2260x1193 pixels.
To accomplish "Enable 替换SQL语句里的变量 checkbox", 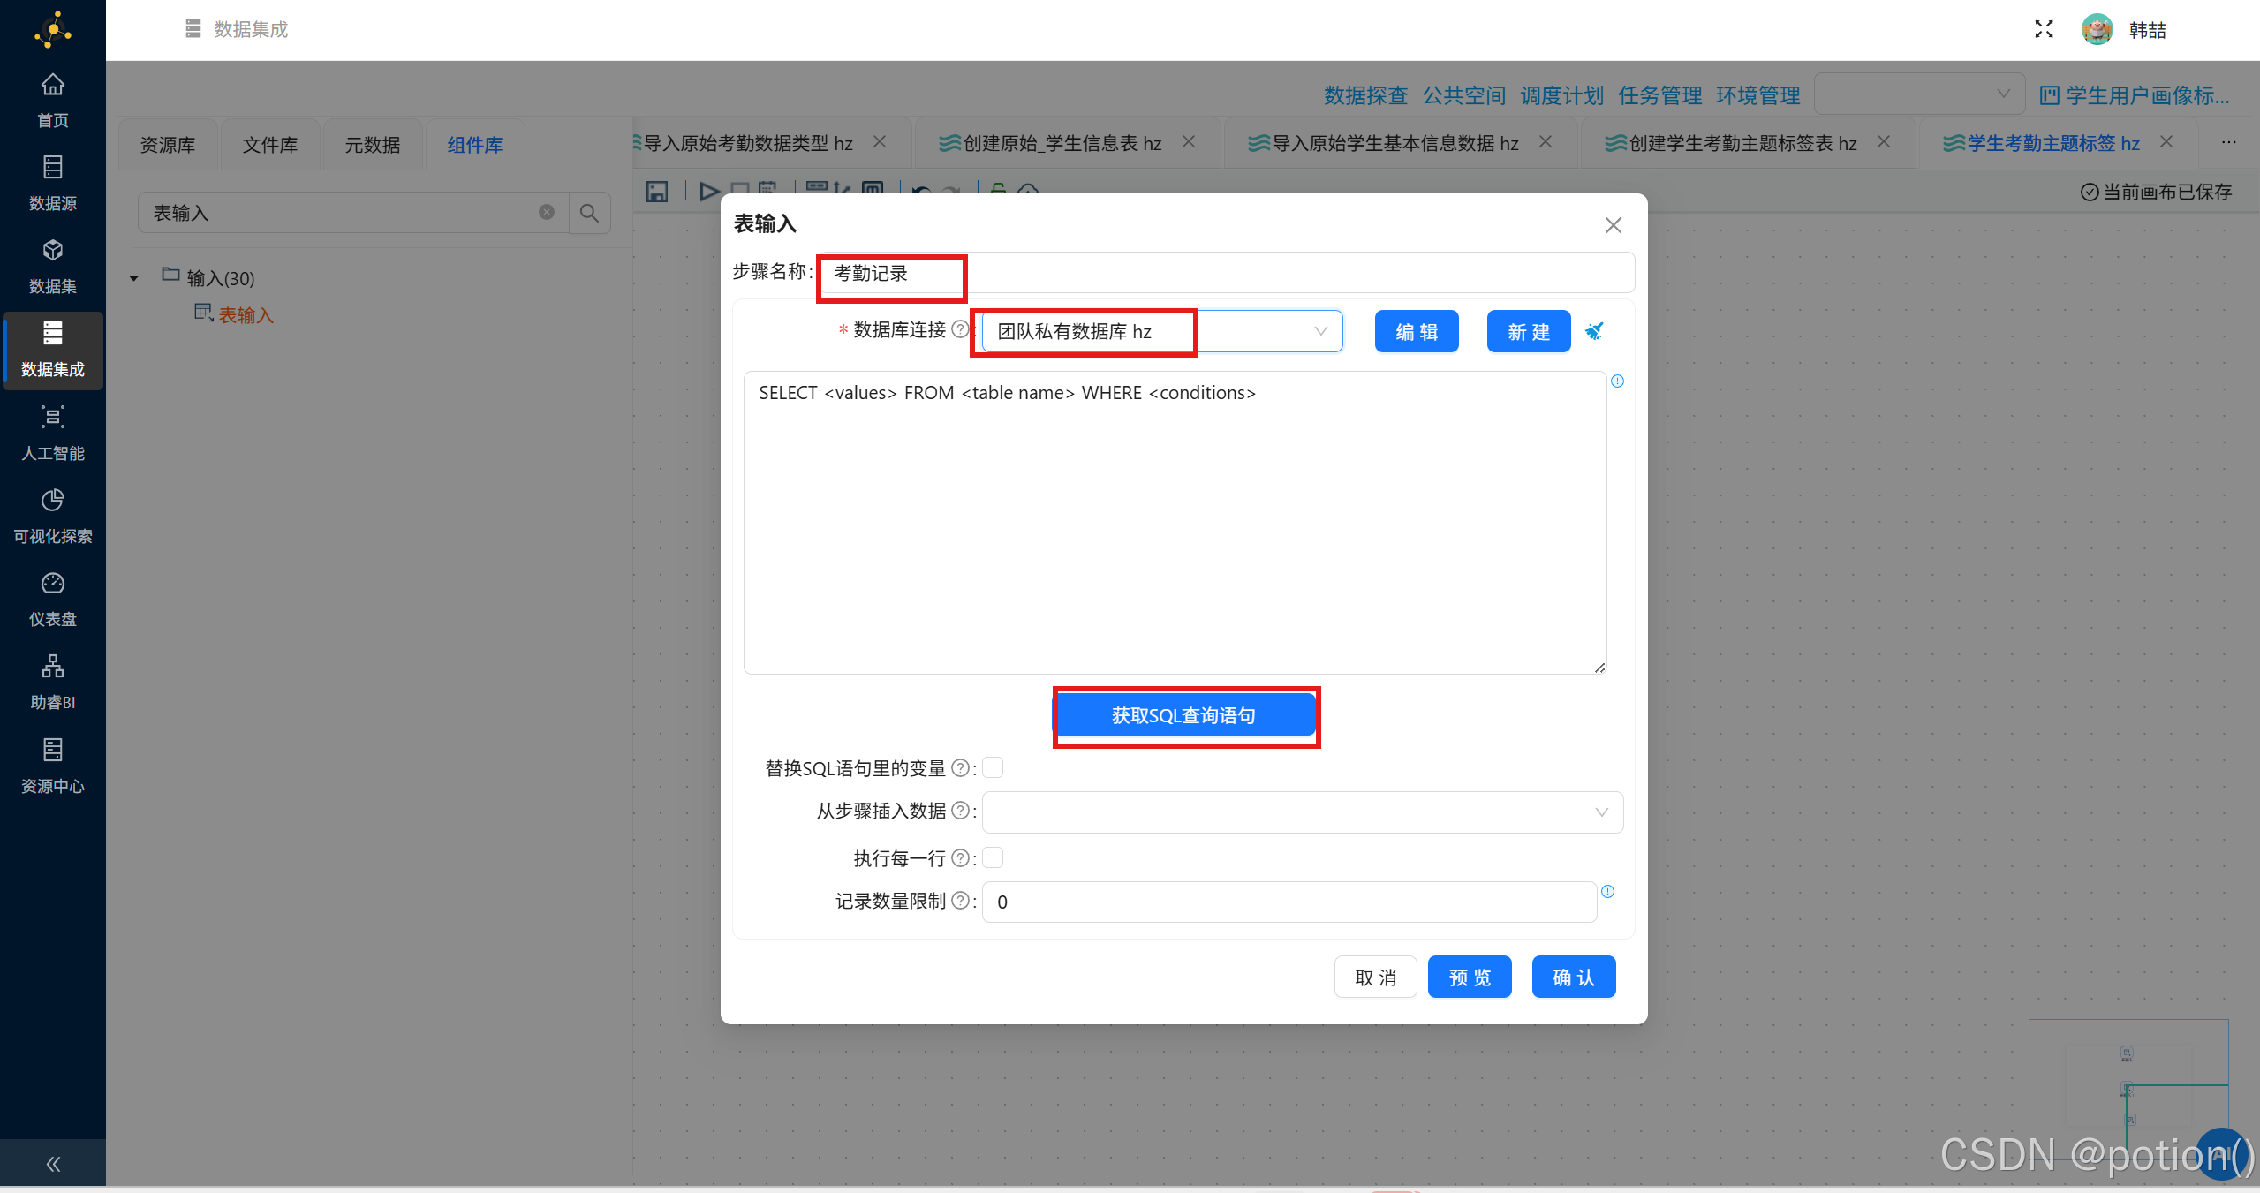I will pos(993,767).
